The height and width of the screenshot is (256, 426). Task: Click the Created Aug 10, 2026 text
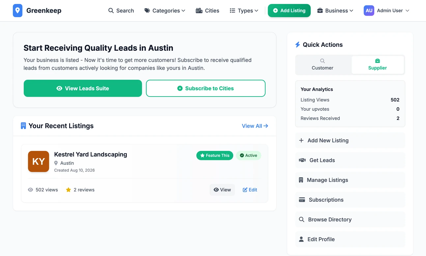pos(74,170)
